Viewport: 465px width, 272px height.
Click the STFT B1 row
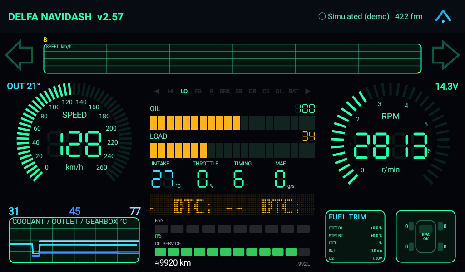pyautogui.click(x=355, y=228)
